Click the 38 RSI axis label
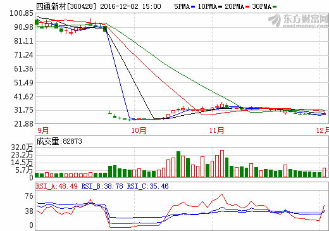This screenshot has width=329, height=231. coord(29,211)
